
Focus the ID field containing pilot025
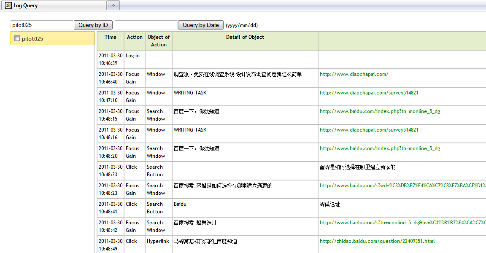42,25
